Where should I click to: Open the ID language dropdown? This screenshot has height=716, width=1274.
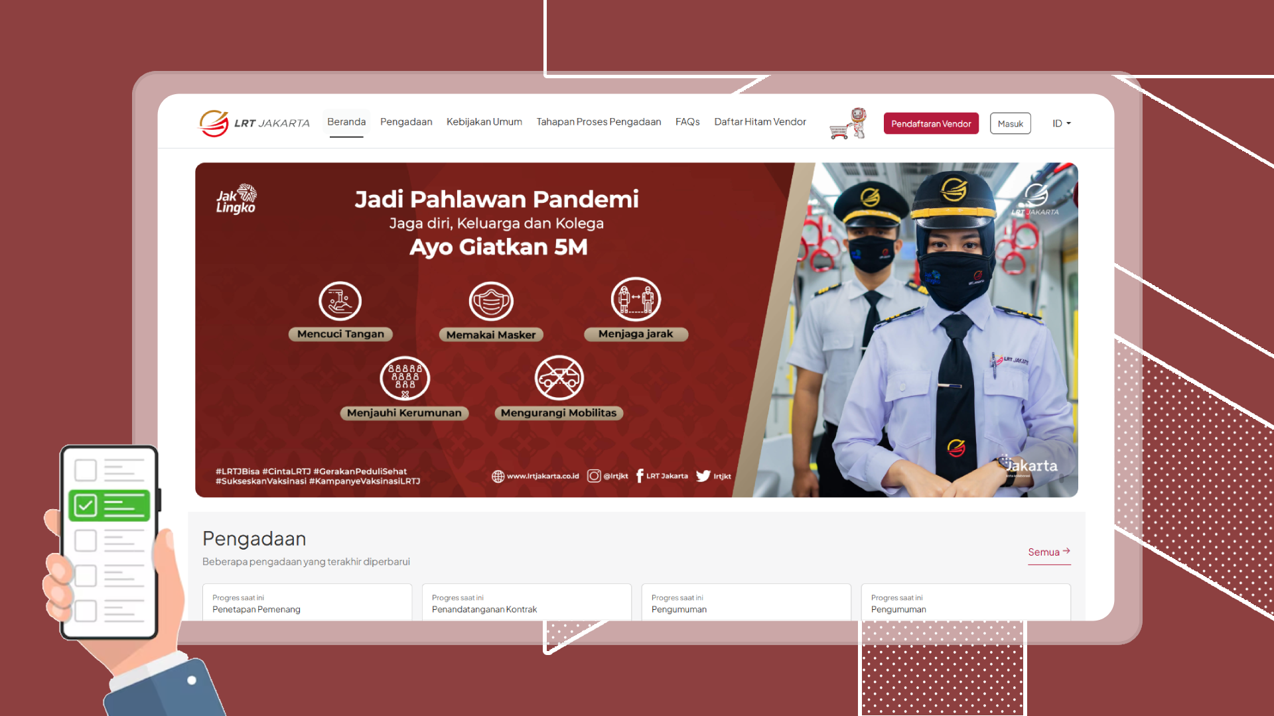click(x=1062, y=123)
